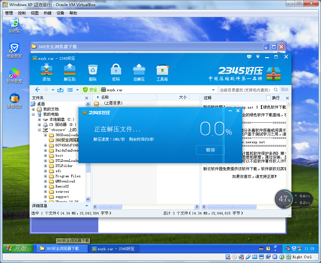Open 电脑管家 desktop shortcut
This screenshot has width=321, height=263.
pyautogui.click(x=14, y=50)
